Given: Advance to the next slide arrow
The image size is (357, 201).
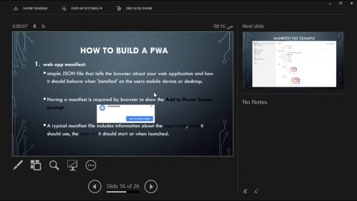Looking at the screenshot, I should click(151, 186).
